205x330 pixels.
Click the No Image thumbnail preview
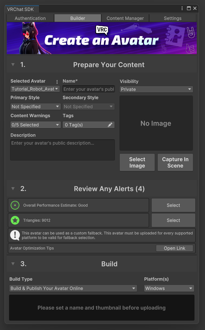(156, 123)
